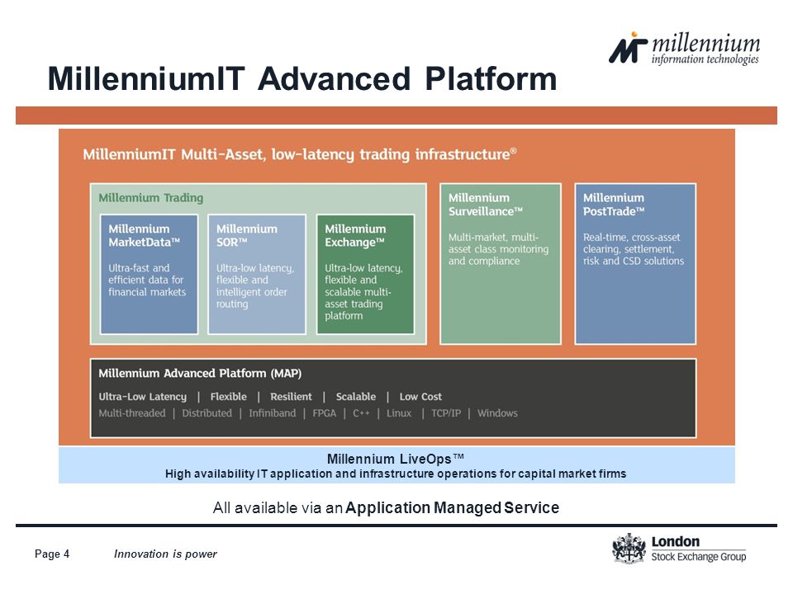Screen dimensions: 793x594
Task: Click the Millennium PostTrade panel heading
Action: [614, 205]
